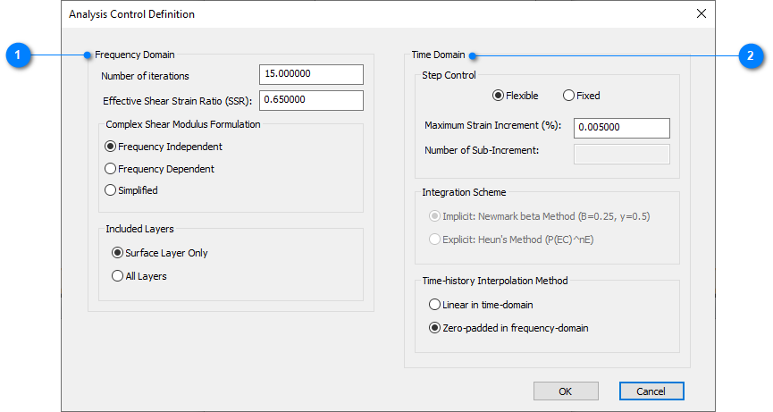This screenshot has width=773, height=412.
Task: Click the Integration Scheme group label
Action: 464,192
